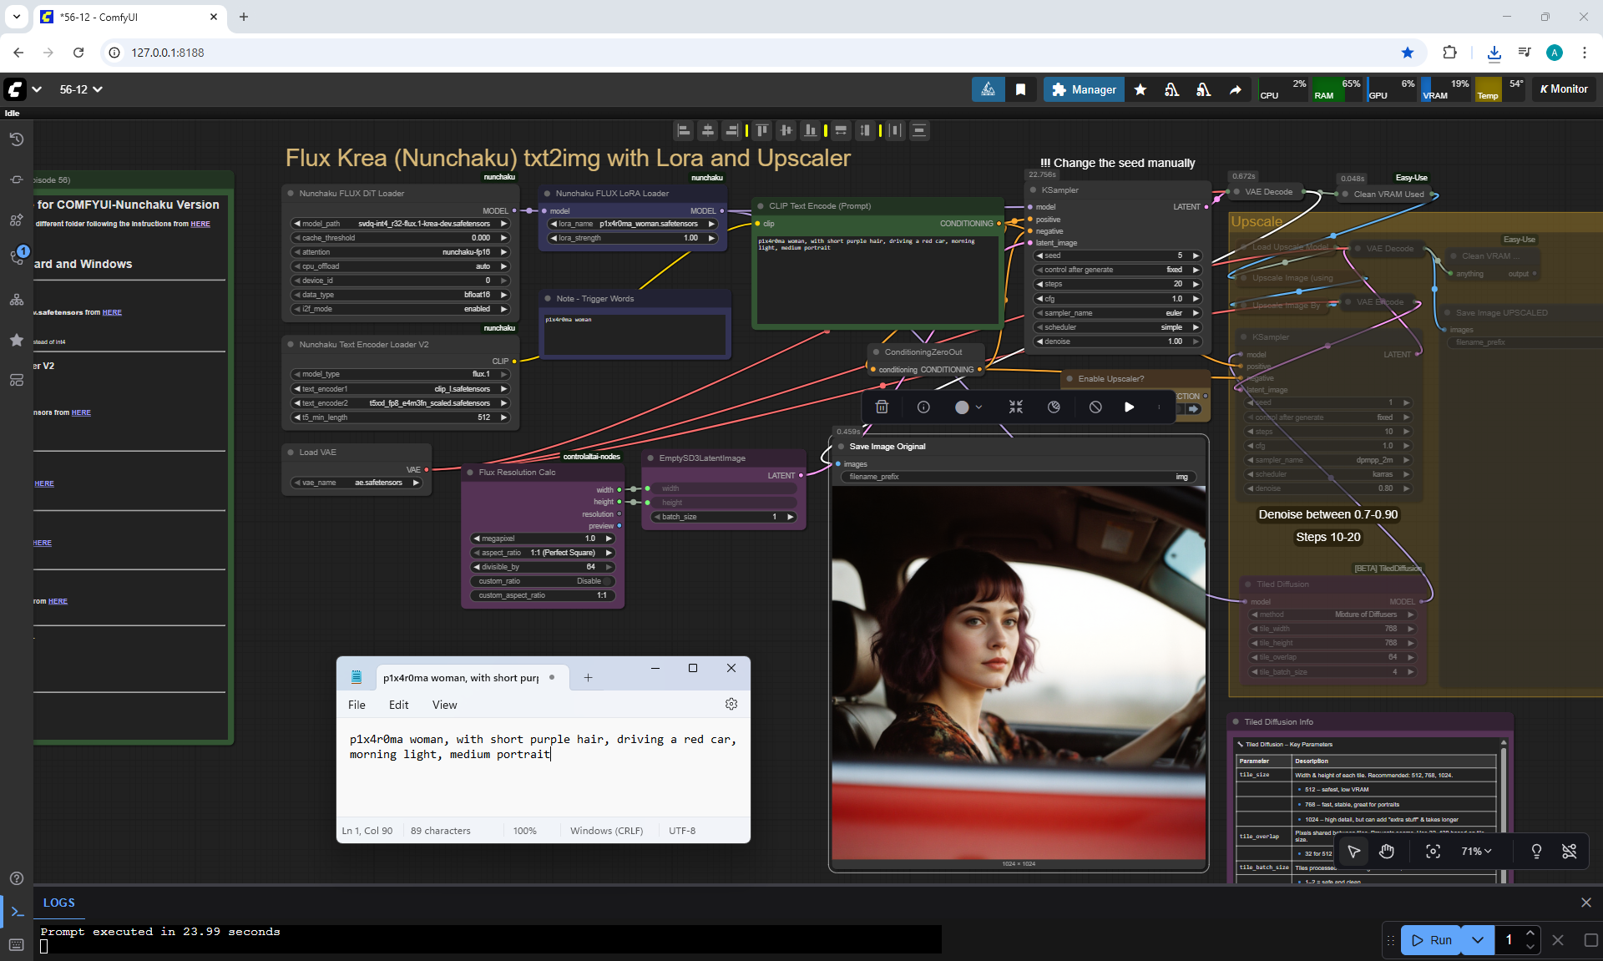The height and width of the screenshot is (961, 1603).
Task: Increase KSampler steps value arrow
Action: coord(1196,284)
